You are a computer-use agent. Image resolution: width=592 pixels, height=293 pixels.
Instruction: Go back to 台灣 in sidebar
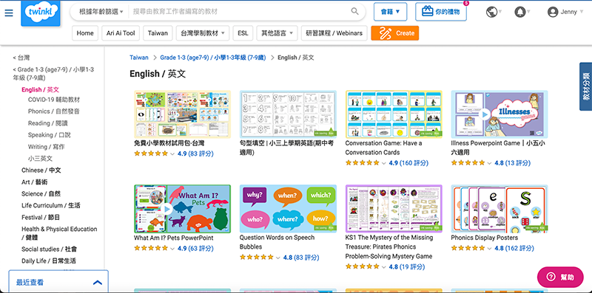pos(21,58)
